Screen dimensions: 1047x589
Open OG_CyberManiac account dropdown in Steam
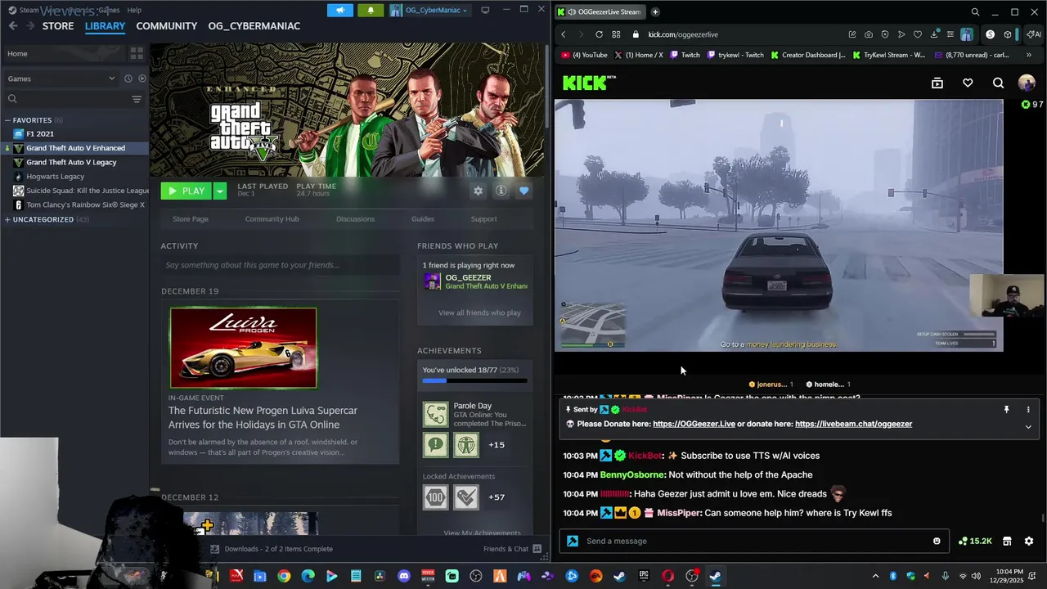tap(429, 10)
